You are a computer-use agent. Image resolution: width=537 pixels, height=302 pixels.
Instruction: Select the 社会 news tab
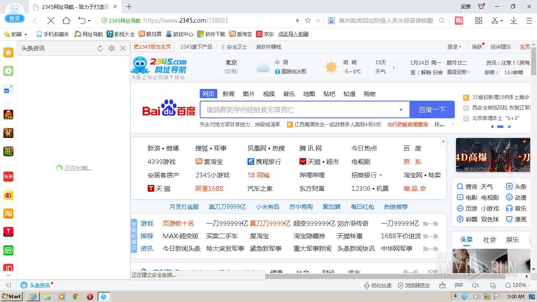(490, 240)
